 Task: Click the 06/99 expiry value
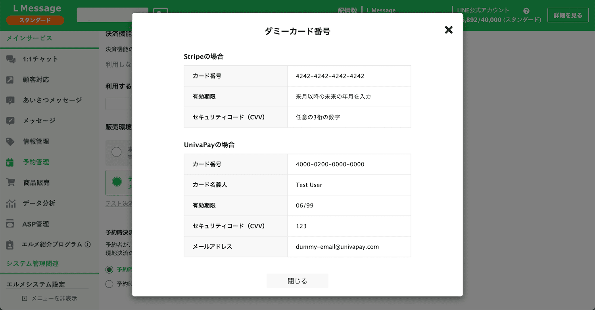(305, 205)
